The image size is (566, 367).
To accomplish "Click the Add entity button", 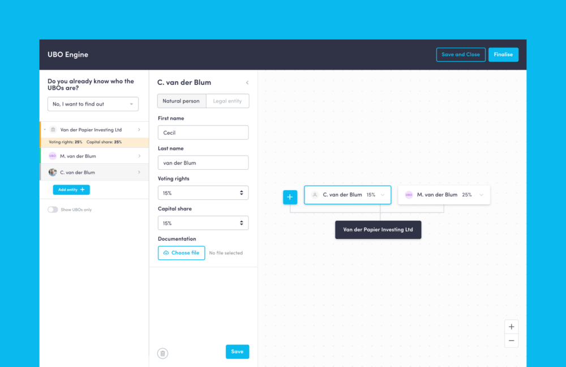I will pyautogui.click(x=71, y=190).
